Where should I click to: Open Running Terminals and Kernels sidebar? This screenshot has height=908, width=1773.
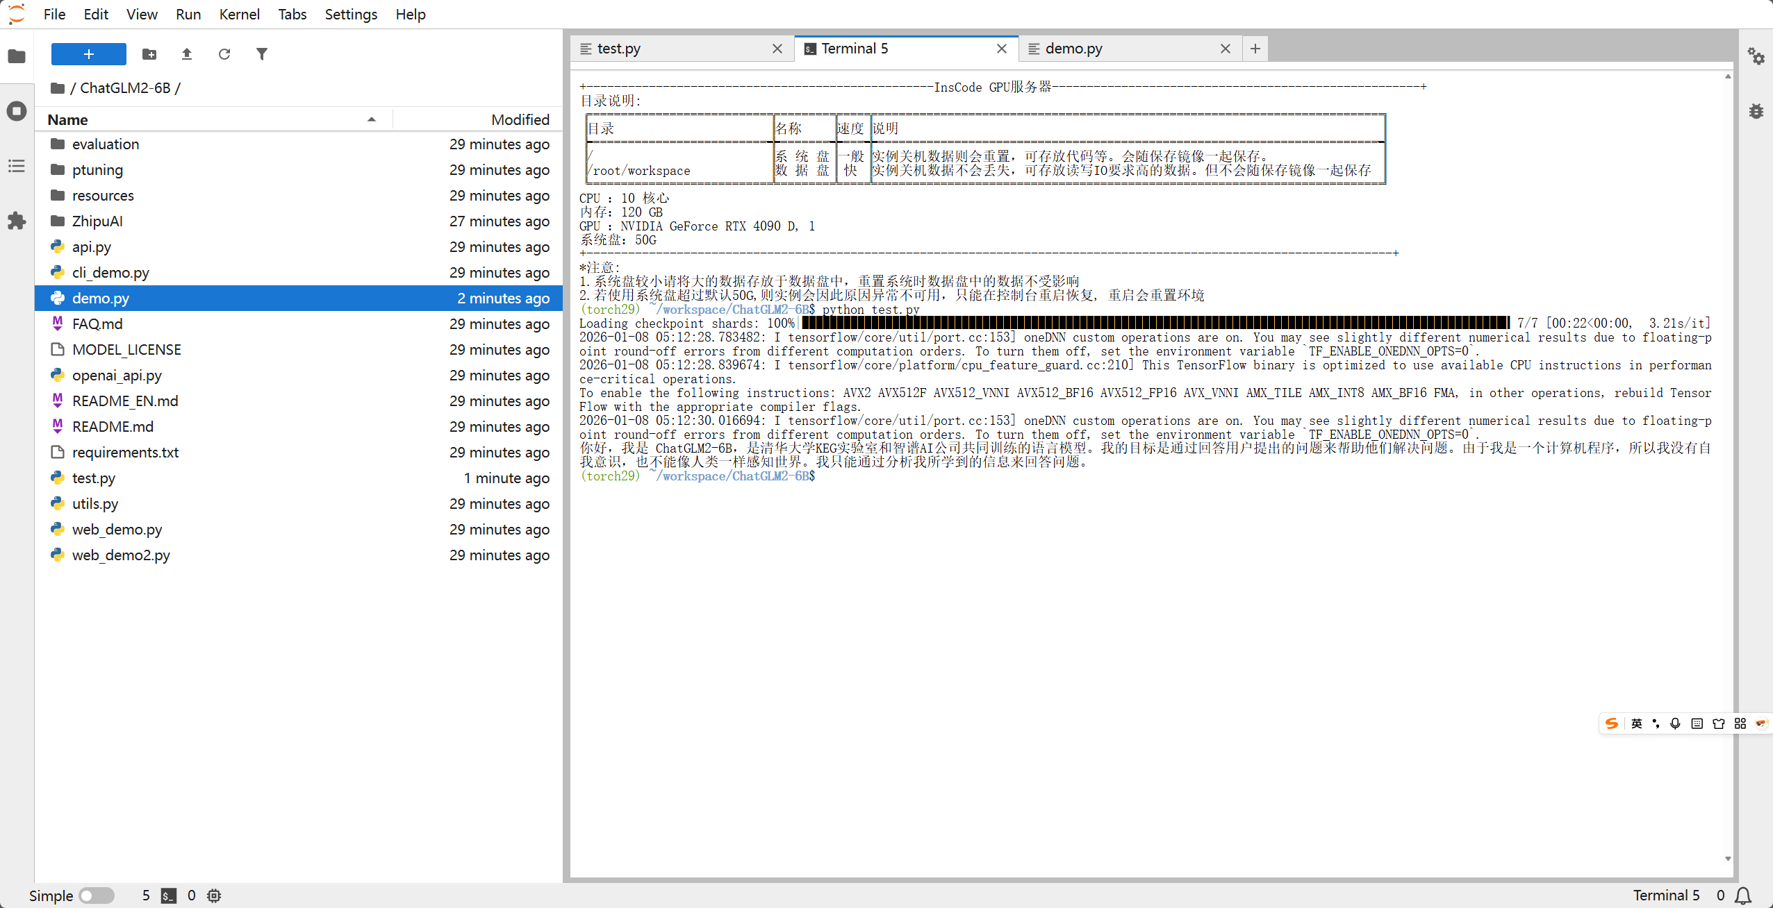[17, 111]
